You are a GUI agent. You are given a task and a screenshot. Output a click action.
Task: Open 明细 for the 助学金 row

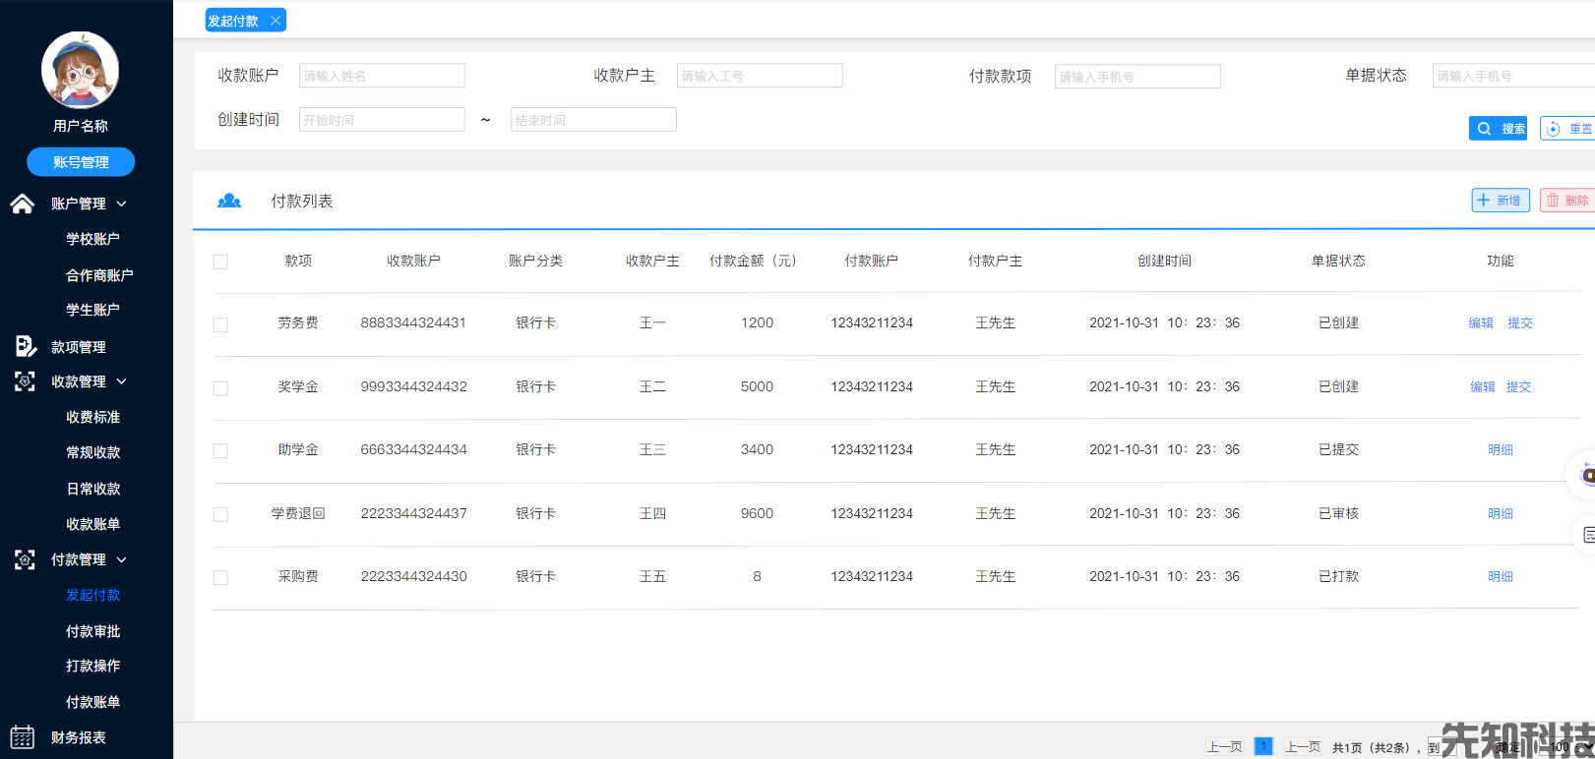point(1501,449)
